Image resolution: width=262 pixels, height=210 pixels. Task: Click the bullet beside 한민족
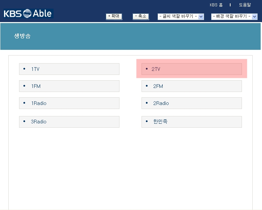point(147,122)
